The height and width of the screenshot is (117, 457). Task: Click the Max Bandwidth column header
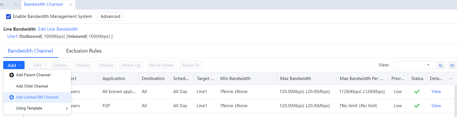coord(295,79)
